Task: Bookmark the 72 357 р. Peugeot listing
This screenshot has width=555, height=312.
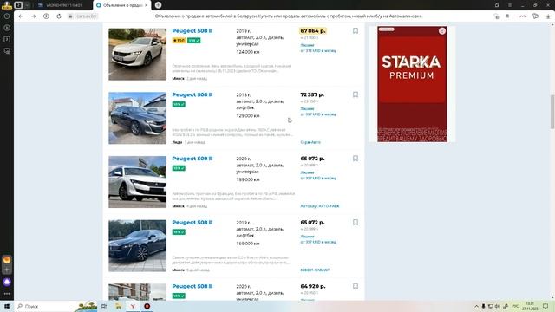Action: click(x=356, y=94)
